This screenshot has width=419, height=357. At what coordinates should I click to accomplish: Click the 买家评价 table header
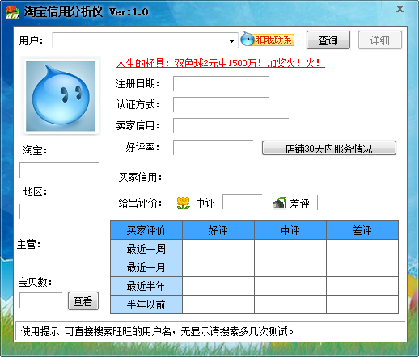coord(146,230)
